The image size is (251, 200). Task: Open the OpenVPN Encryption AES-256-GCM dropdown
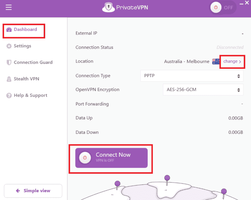click(203, 90)
